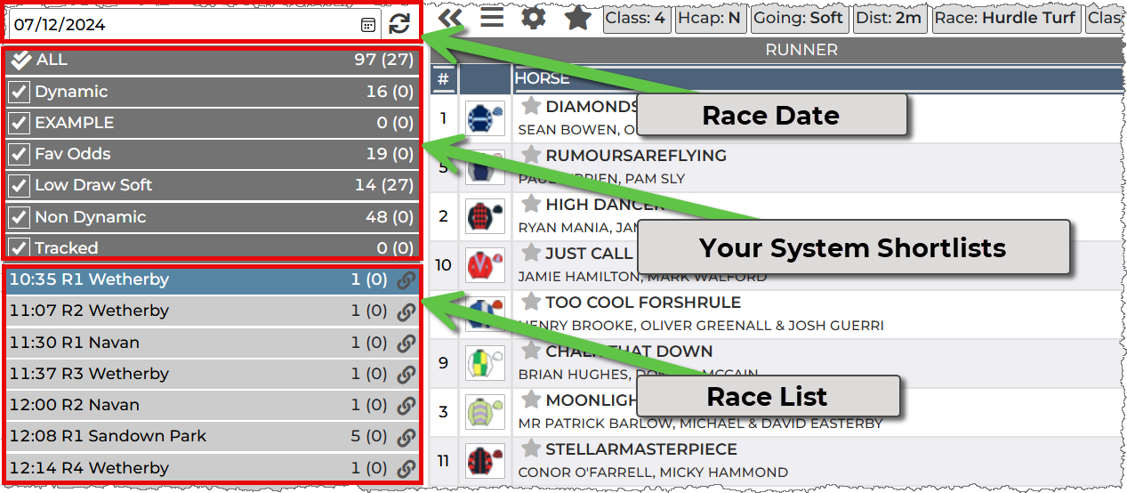Click silks icon for runner number 1
The image size is (1127, 493).
coord(485,118)
